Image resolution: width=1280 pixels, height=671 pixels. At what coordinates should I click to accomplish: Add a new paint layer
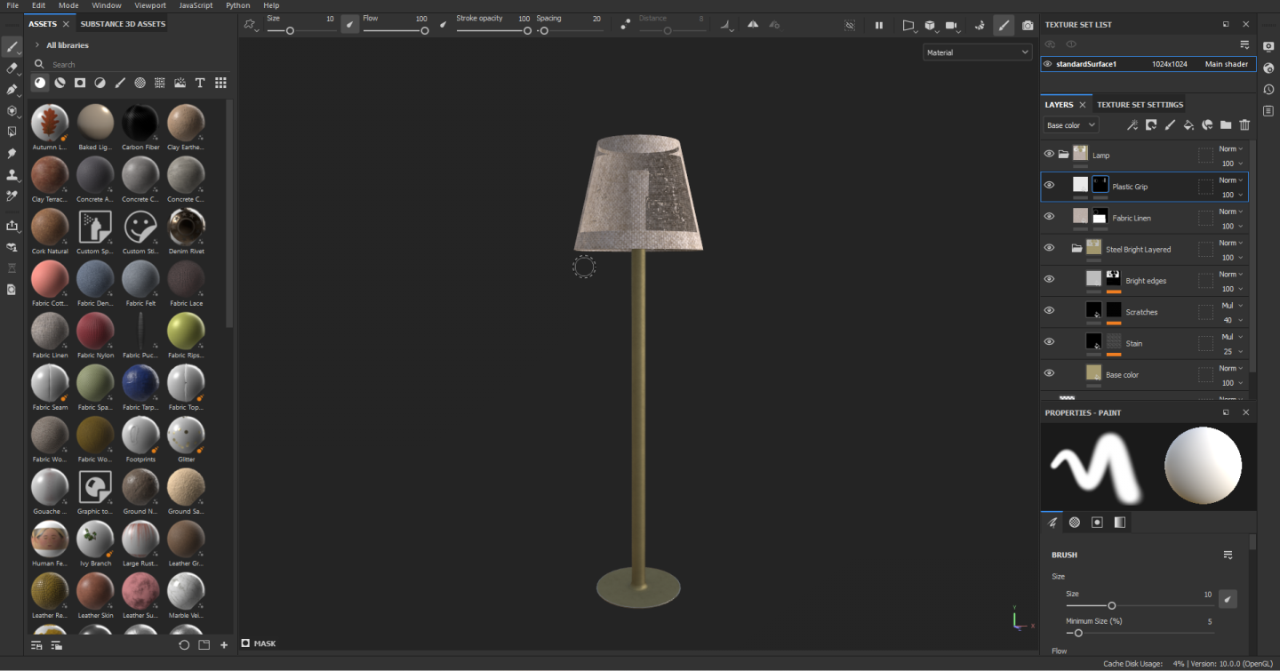pyautogui.click(x=1170, y=125)
